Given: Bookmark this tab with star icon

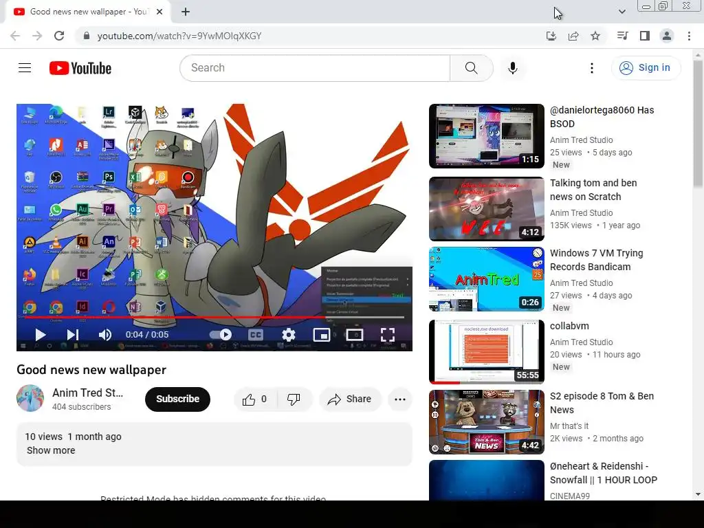Looking at the screenshot, I should (595, 36).
